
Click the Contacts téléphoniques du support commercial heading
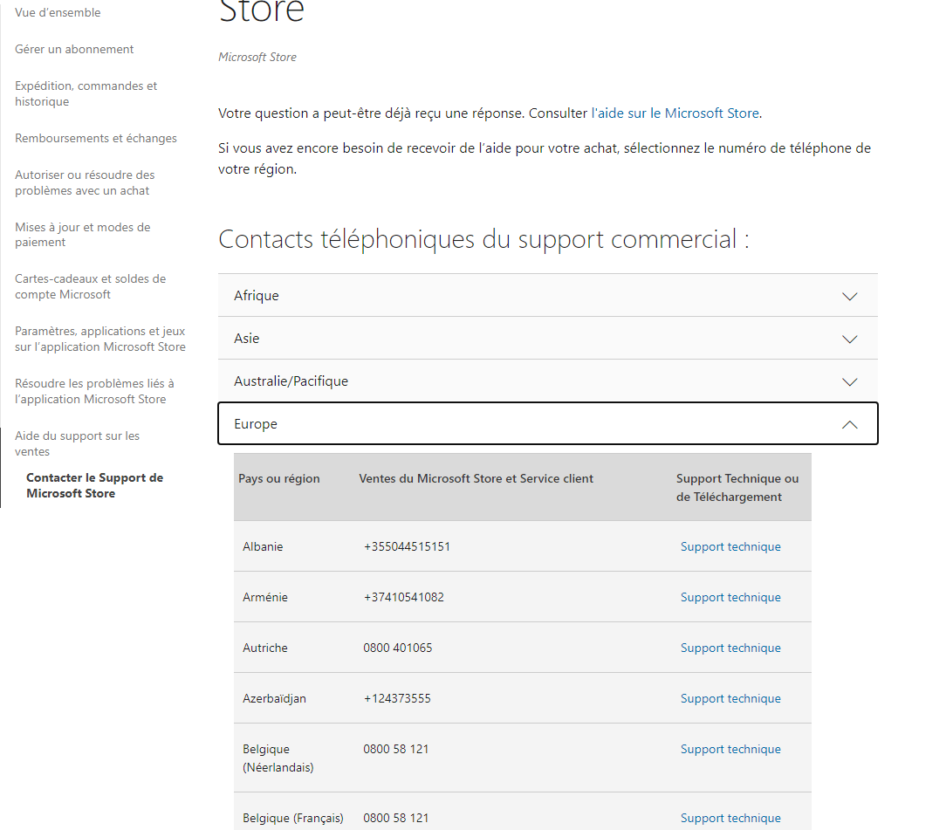[x=483, y=239]
